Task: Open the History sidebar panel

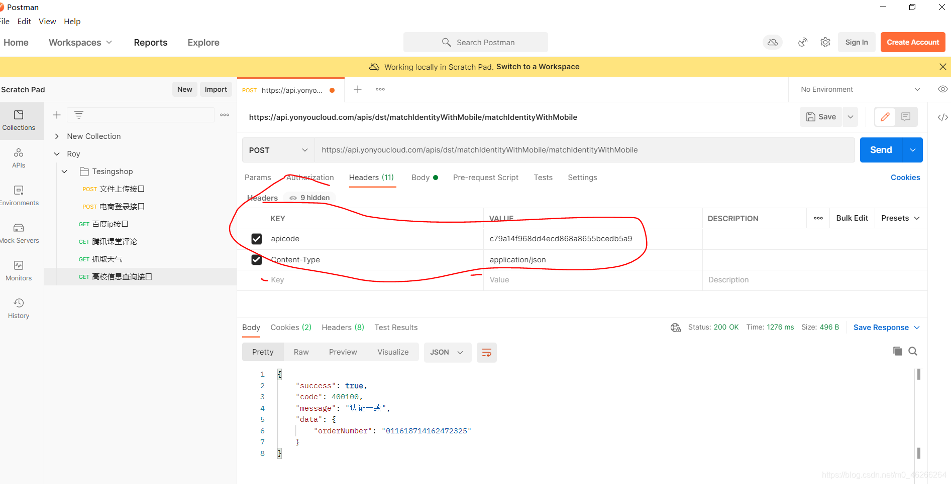Action: 19,308
